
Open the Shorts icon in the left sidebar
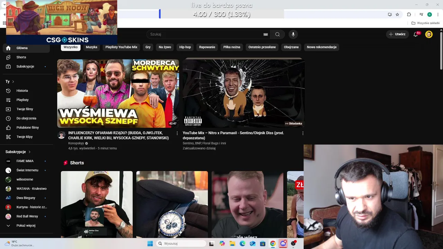tap(8, 57)
